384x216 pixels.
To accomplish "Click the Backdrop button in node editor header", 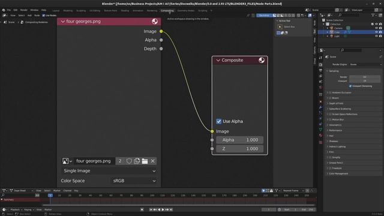I will (264, 16).
